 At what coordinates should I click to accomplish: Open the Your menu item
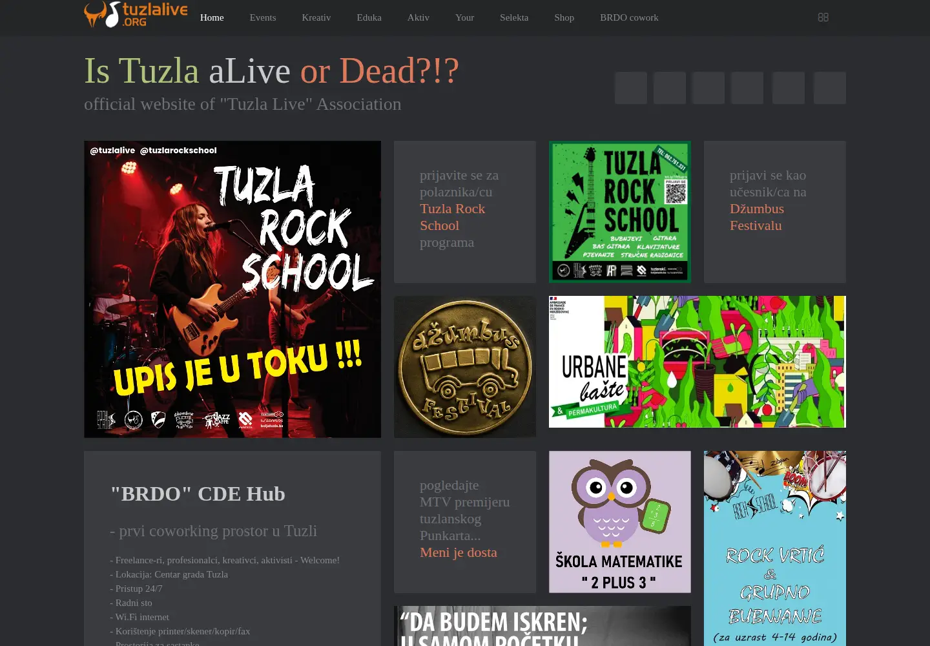point(464,17)
